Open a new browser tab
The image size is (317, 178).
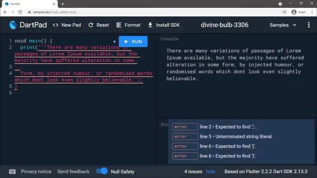point(63,4)
